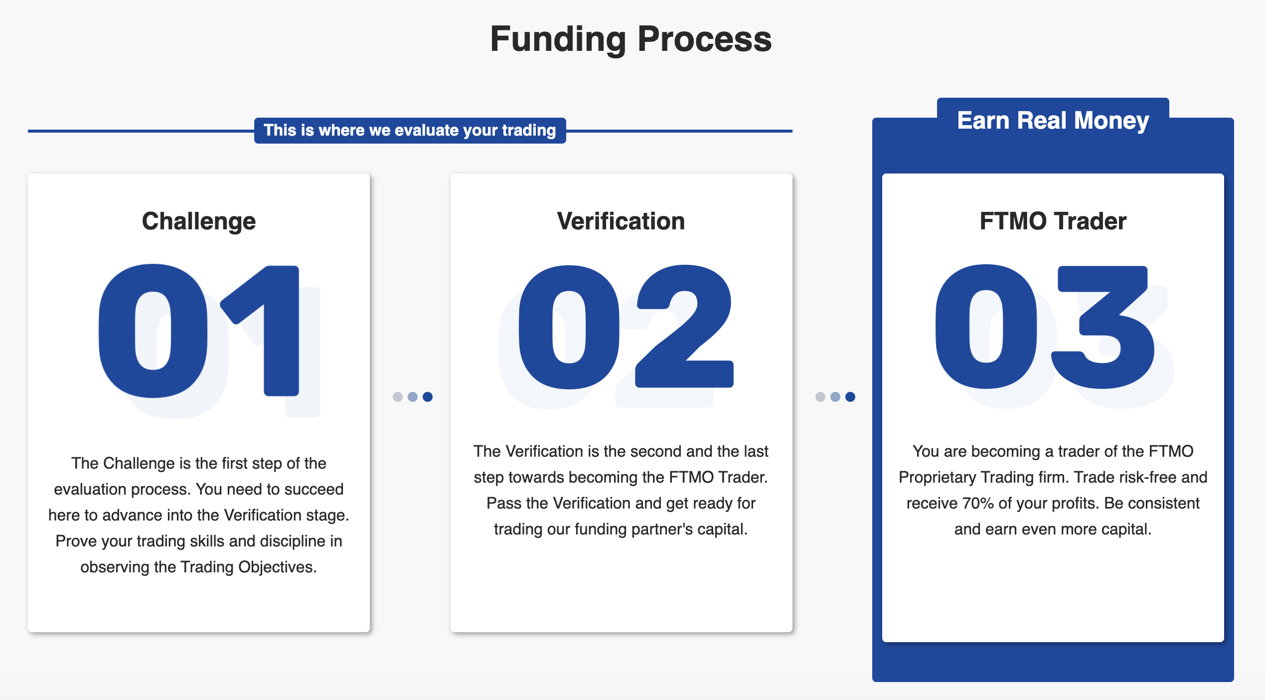Click the blue frame below FTMO Trader card

point(1053,662)
